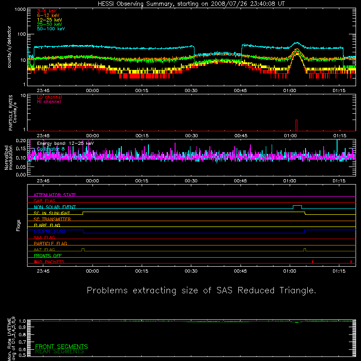The image size is (361, 361).
Task: Click '01:00' under the count-rate plot
Action: 290,91
